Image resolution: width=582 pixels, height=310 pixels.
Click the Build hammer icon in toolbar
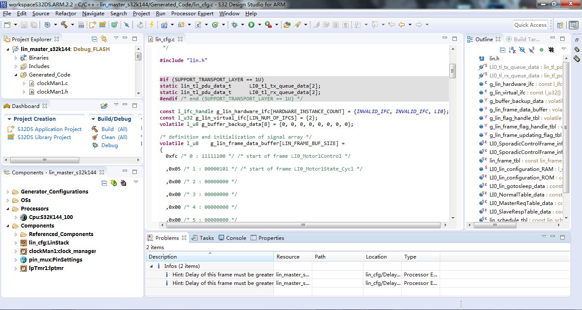pyautogui.click(x=64, y=25)
